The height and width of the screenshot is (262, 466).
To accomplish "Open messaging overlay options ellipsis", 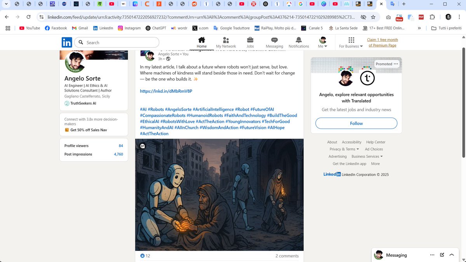I will tap(432, 255).
